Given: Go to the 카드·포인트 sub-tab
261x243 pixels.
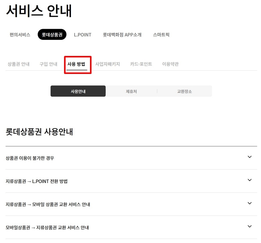Looking at the screenshot, I should pos(141,64).
